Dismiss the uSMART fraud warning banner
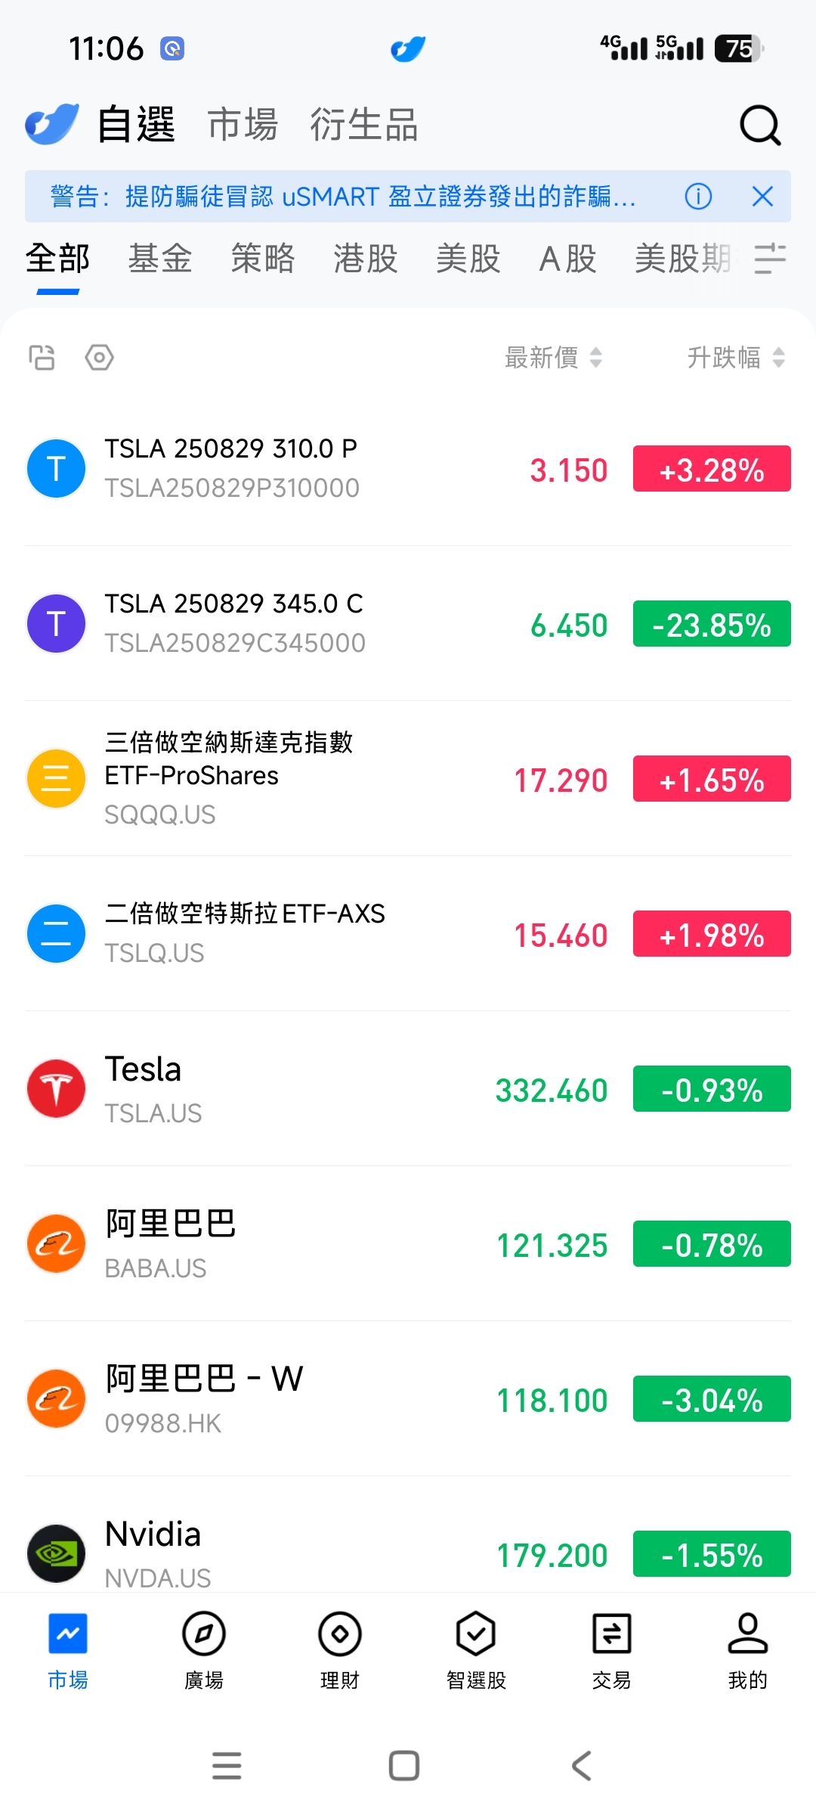 762,197
